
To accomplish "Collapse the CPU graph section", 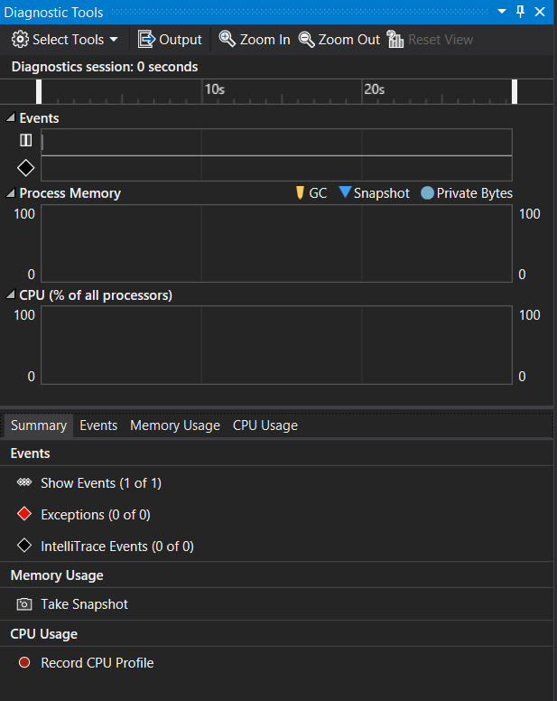I will tap(10, 294).
